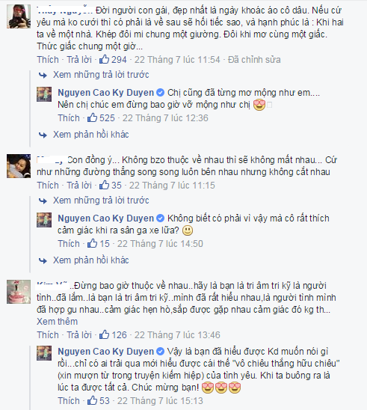Click the thumbs-up icon showing 53 likes

pos(92,400)
